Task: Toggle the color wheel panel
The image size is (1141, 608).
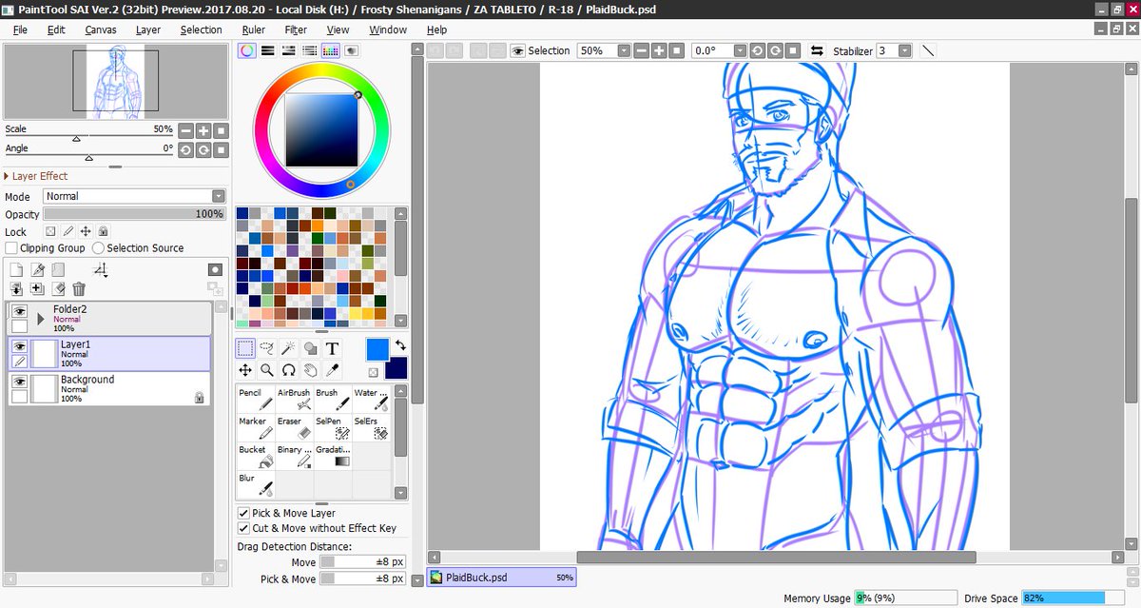Action: coord(246,50)
